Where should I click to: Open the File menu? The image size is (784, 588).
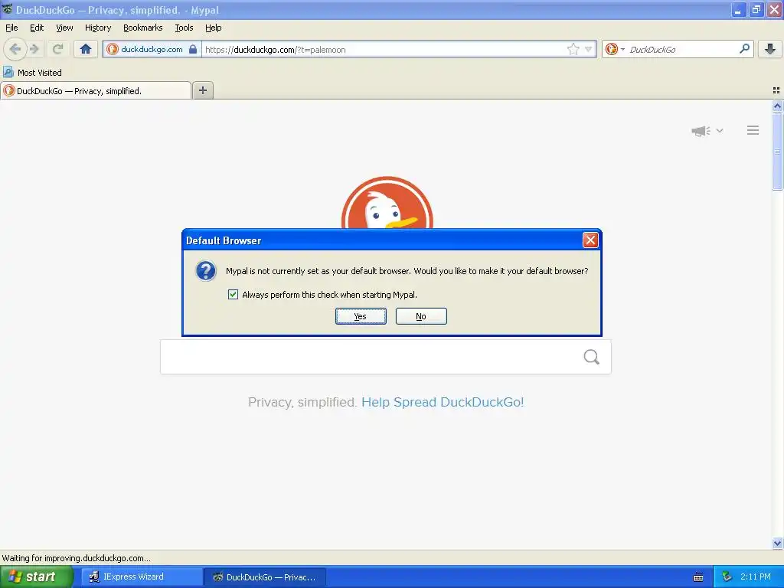(x=11, y=28)
